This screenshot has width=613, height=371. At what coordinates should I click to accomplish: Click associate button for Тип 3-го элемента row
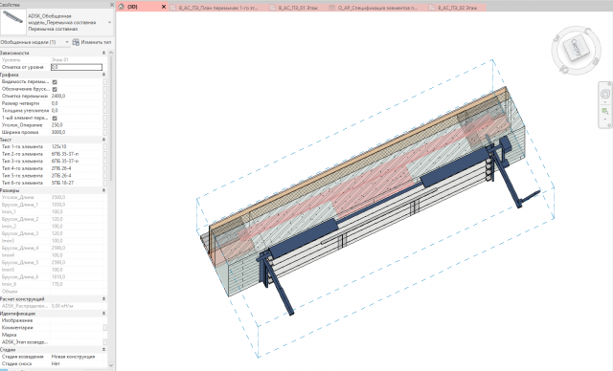point(104,162)
